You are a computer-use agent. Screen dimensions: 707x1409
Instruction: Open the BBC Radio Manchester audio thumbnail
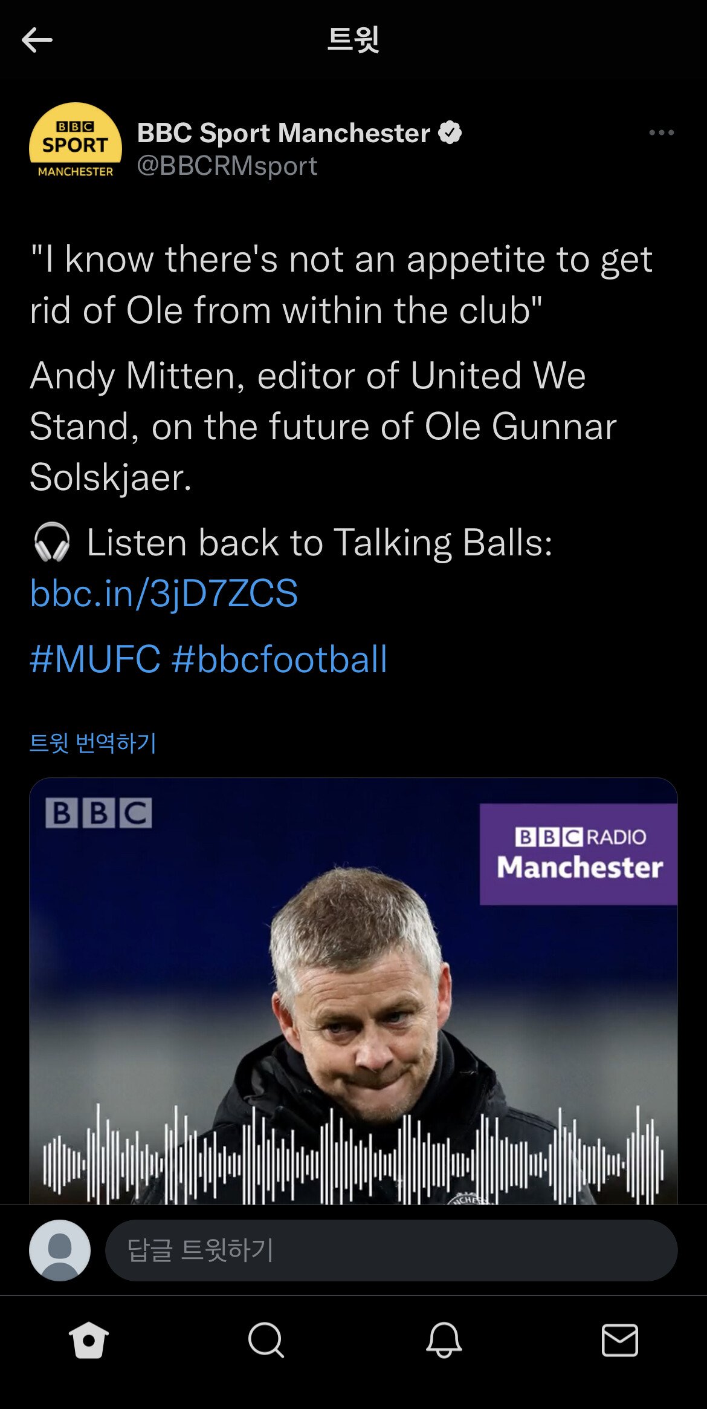click(353, 992)
